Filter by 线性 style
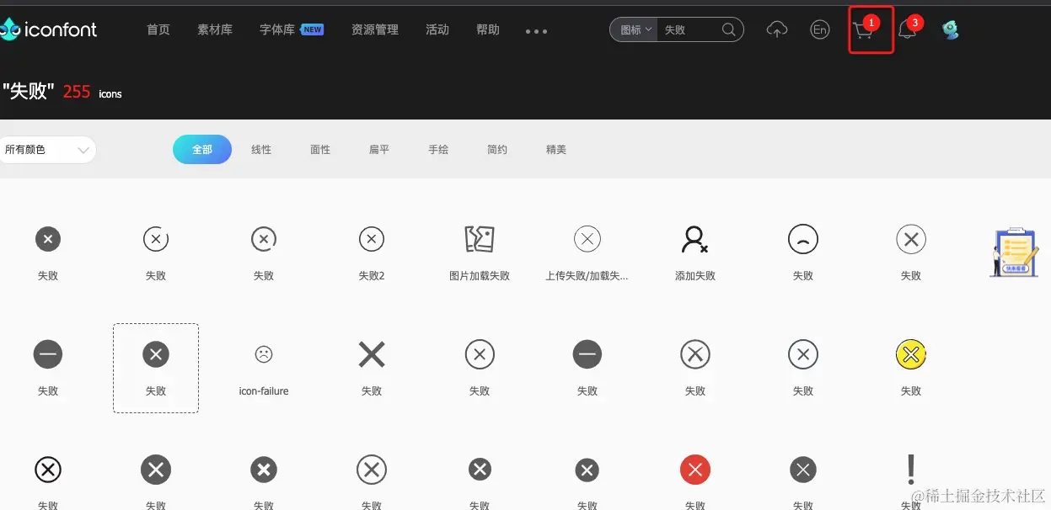This screenshot has width=1051, height=510. [x=261, y=150]
